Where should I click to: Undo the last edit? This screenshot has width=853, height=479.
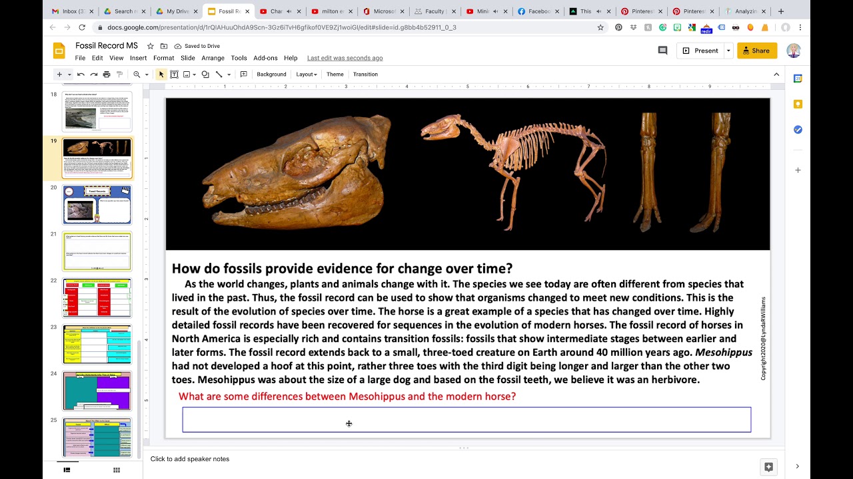[x=81, y=74]
